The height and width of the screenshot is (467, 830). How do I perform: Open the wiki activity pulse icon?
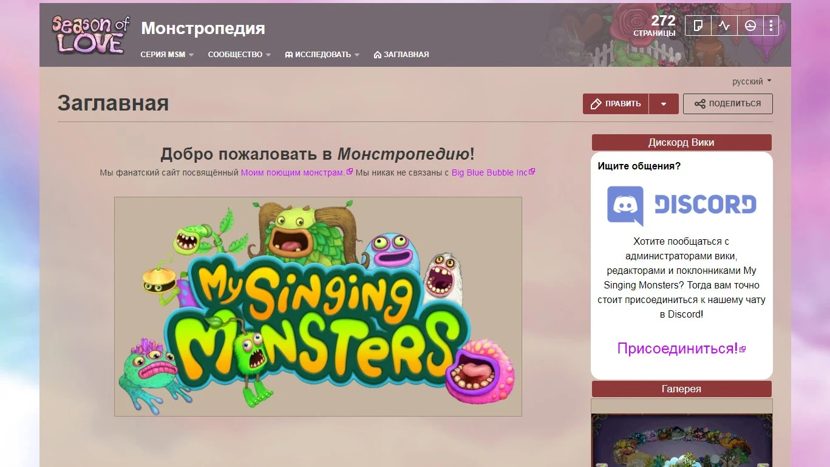click(x=724, y=26)
